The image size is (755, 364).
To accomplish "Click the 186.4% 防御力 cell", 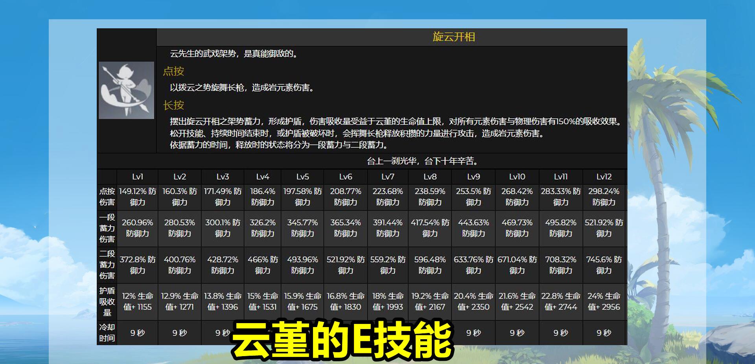I will tap(263, 197).
